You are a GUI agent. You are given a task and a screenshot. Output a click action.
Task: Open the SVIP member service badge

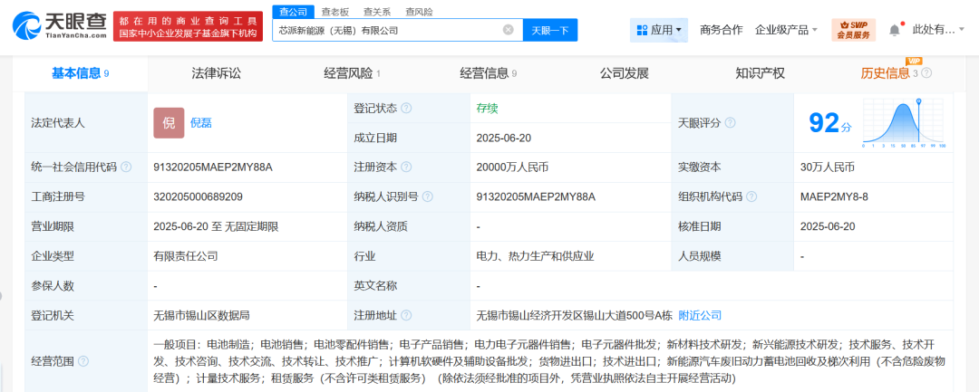[x=853, y=29]
